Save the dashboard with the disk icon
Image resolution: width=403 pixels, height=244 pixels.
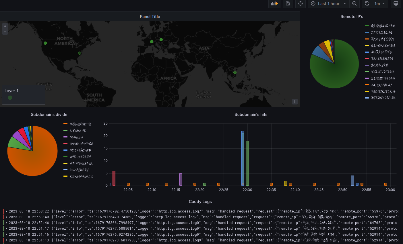[288, 4]
